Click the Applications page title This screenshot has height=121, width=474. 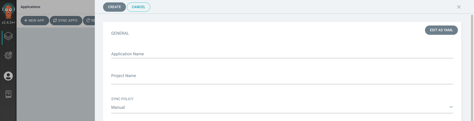click(x=30, y=7)
